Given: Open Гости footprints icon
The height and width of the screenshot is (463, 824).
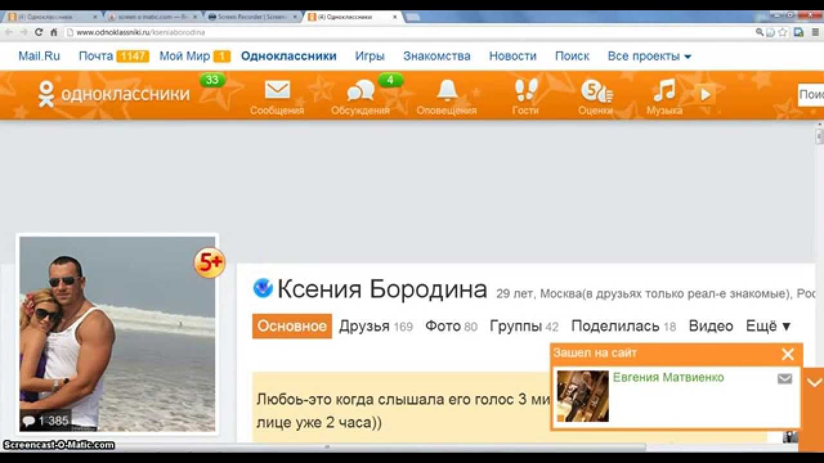Looking at the screenshot, I should (x=525, y=90).
